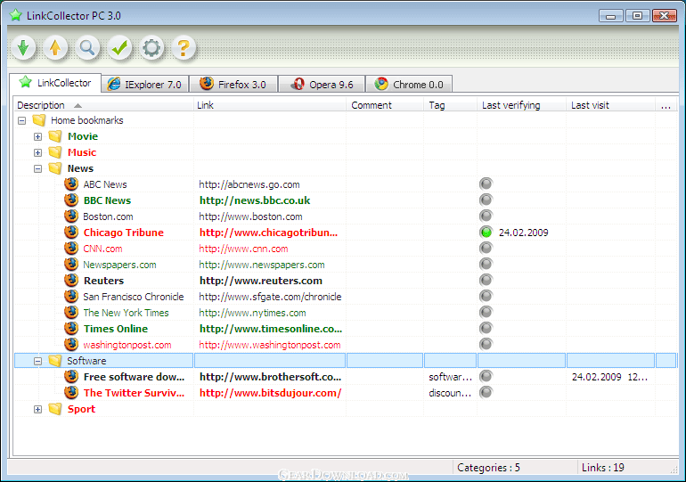Select the Chicago Tribune bookmark

click(123, 233)
